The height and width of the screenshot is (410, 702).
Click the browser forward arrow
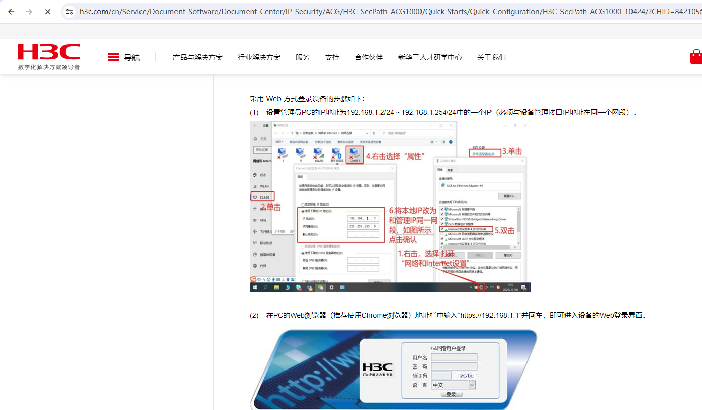pyautogui.click(x=29, y=11)
